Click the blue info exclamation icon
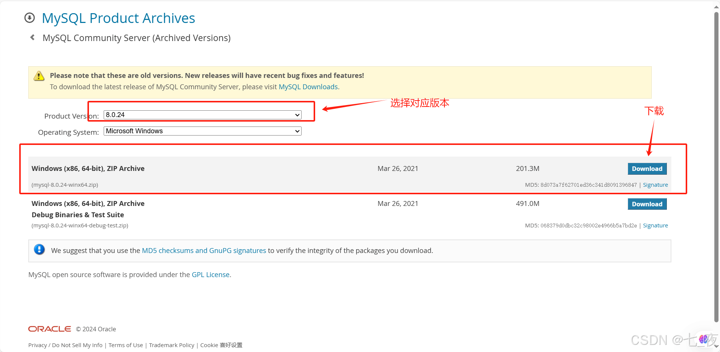 coord(39,250)
